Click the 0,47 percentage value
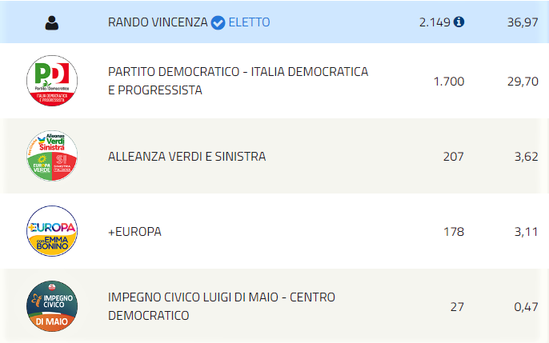Image resolution: width=549 pixels, height=343 pixels. coord(526,307)
